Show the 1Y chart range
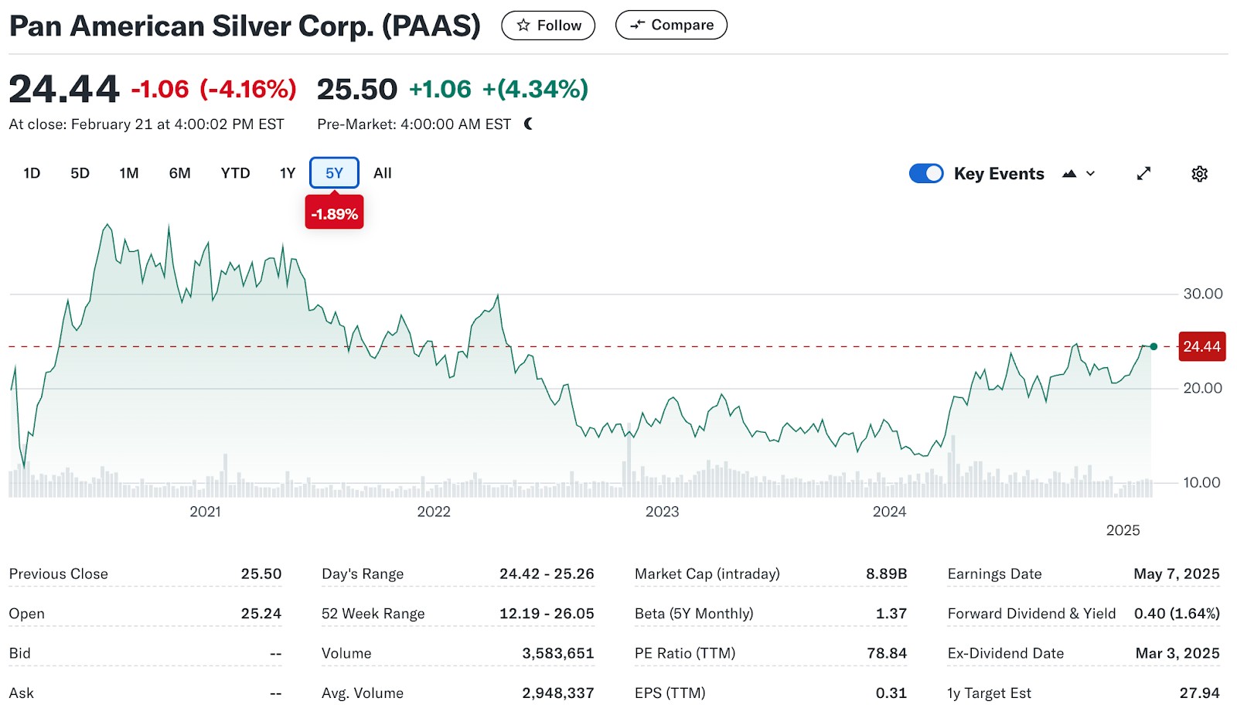Viewport: 1237px width, 708px height. (288, 173)
